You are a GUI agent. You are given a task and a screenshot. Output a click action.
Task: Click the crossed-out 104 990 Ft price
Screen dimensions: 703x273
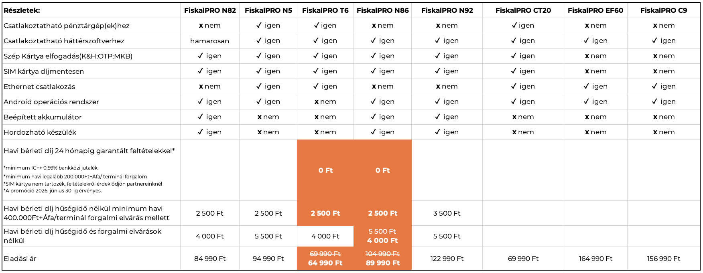point(382,254)
